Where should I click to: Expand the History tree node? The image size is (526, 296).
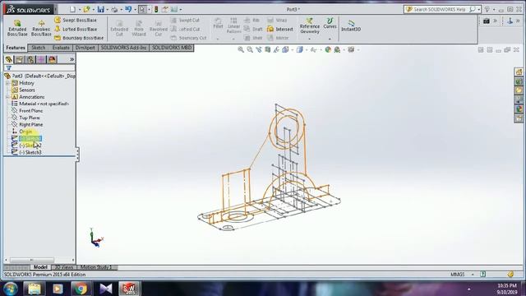click(7, 83)
